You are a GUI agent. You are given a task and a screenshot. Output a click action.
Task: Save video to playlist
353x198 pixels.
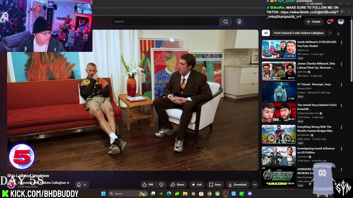[x=215, y=185]
